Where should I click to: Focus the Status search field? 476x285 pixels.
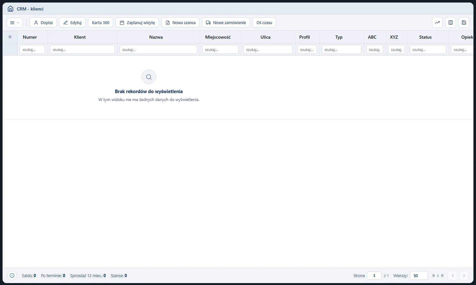[x=428, y=49]
